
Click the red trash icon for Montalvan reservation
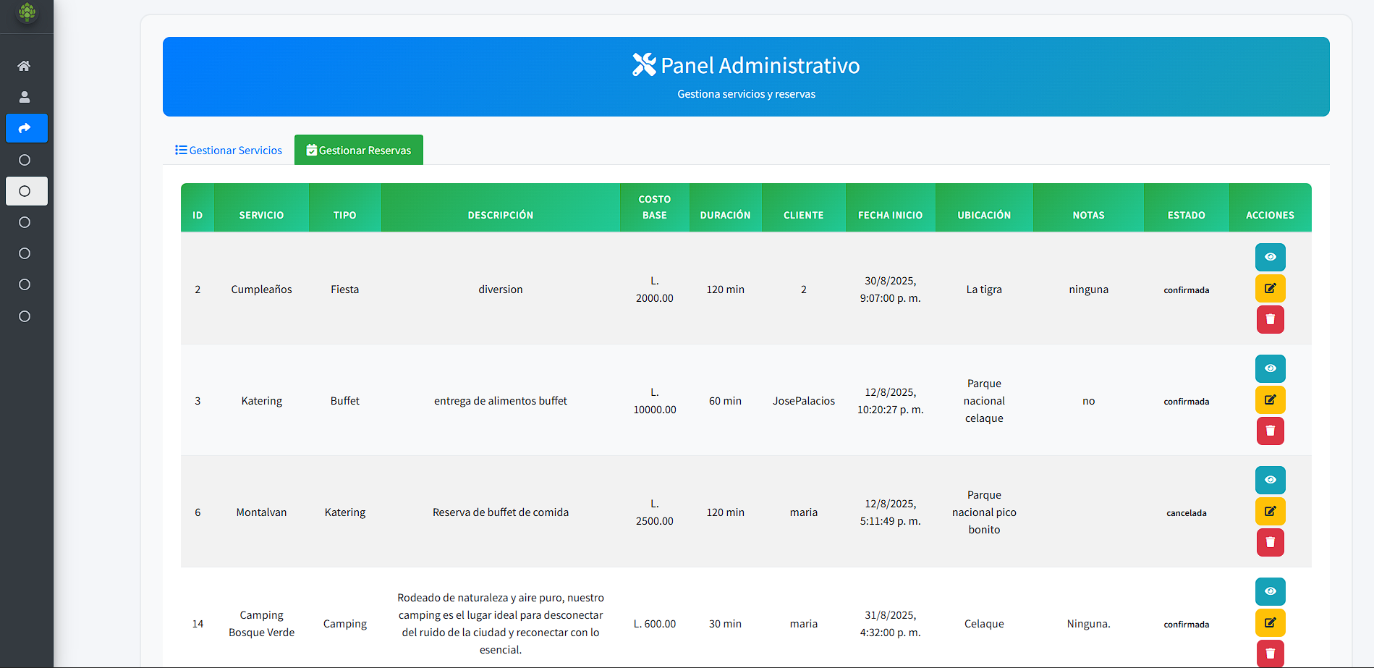pos(1270,542)
